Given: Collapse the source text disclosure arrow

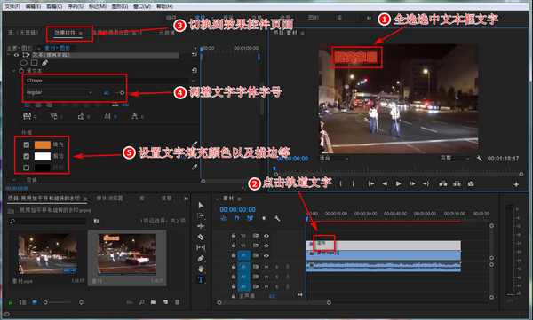Looking at the screenshot, I should [14, 71].
